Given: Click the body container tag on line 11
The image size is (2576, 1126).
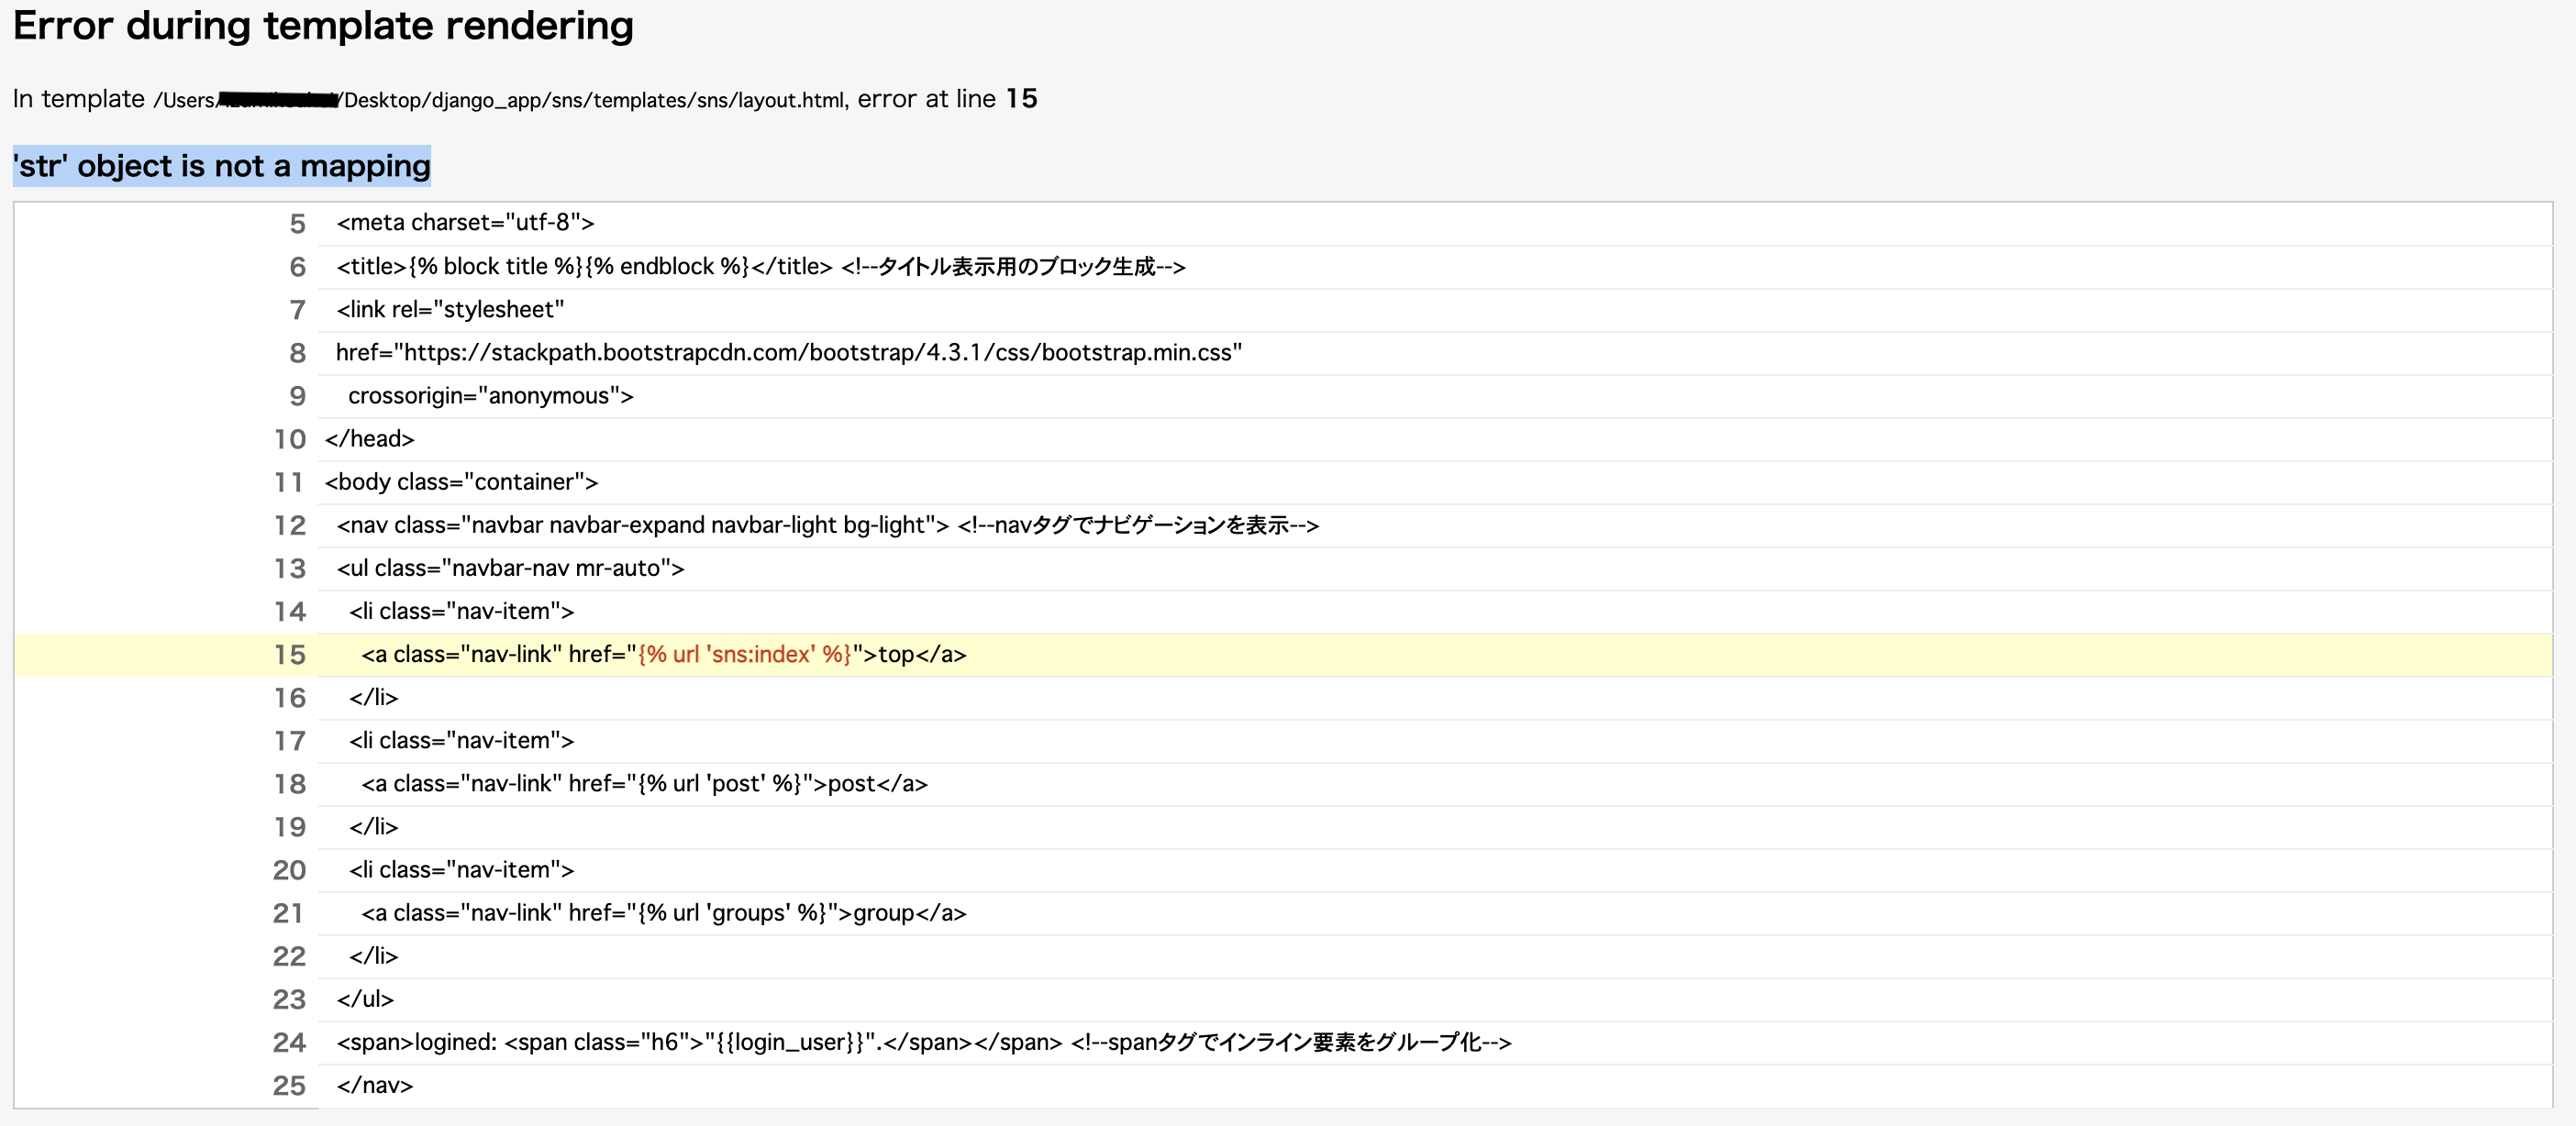Looking at the screenshot, I should pyautogui.click(x=461, y=481).
